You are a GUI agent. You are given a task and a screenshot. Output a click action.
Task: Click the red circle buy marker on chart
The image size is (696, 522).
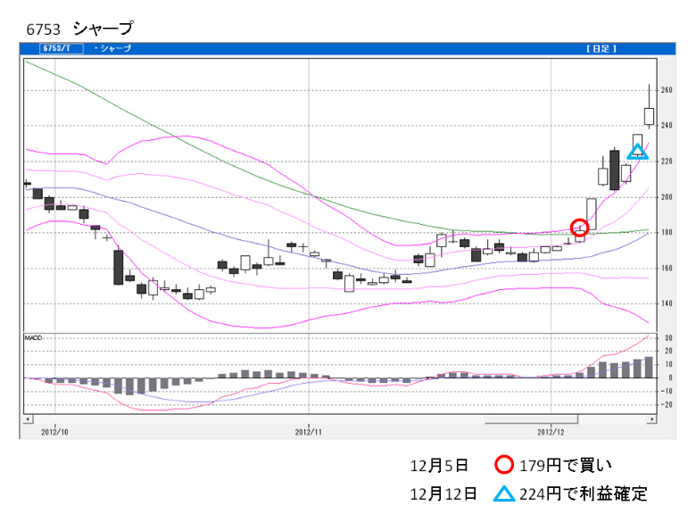580,228
